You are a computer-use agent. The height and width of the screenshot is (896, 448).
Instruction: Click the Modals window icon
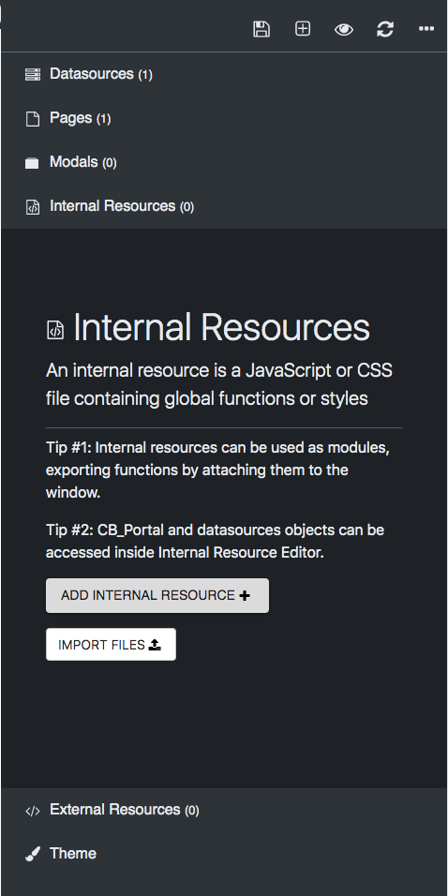[32, 163]
